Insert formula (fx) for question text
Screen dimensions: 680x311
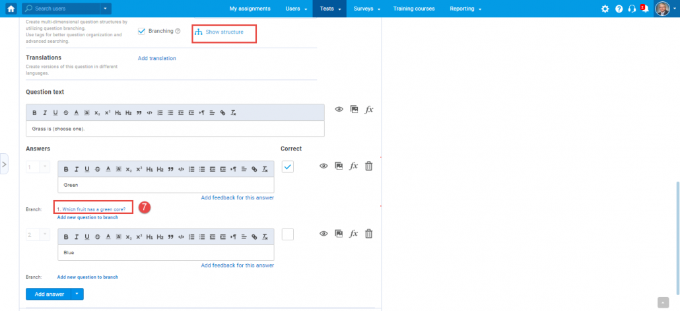point(369,110)
